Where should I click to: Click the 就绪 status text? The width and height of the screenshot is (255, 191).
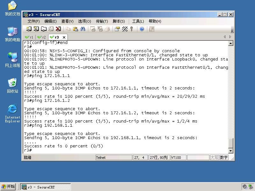pos(27,158)
